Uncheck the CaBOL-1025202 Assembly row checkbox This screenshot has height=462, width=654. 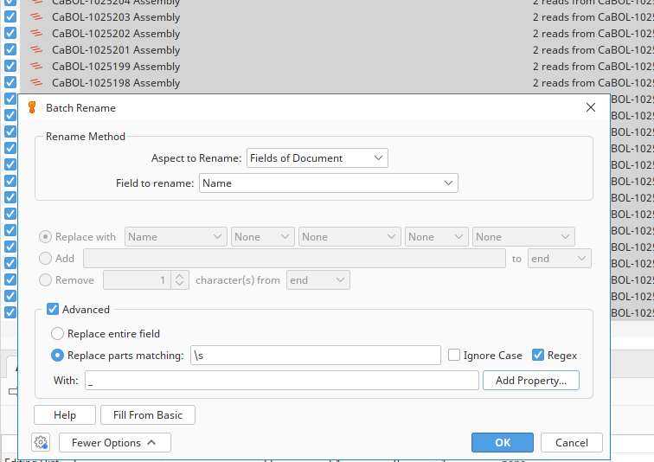(x=10, y=34)
